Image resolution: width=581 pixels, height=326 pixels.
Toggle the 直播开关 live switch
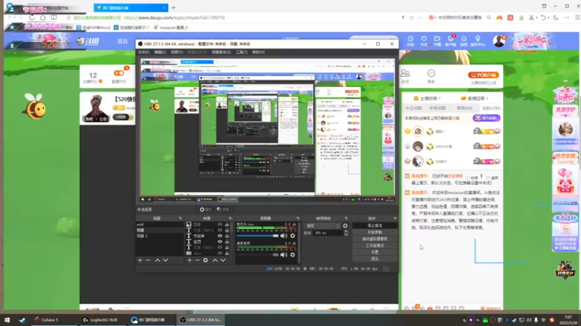(x=119, y=73)
